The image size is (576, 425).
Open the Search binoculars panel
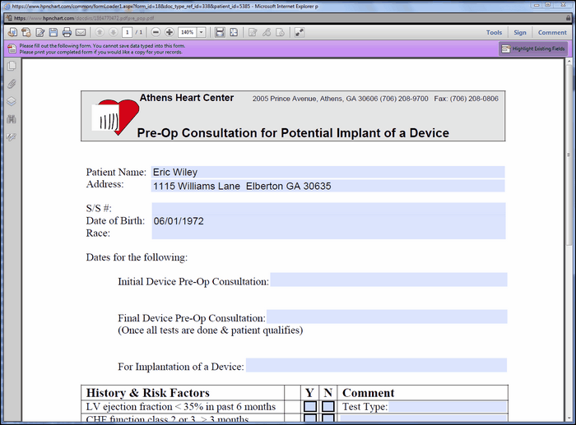[x=12, y=119]
